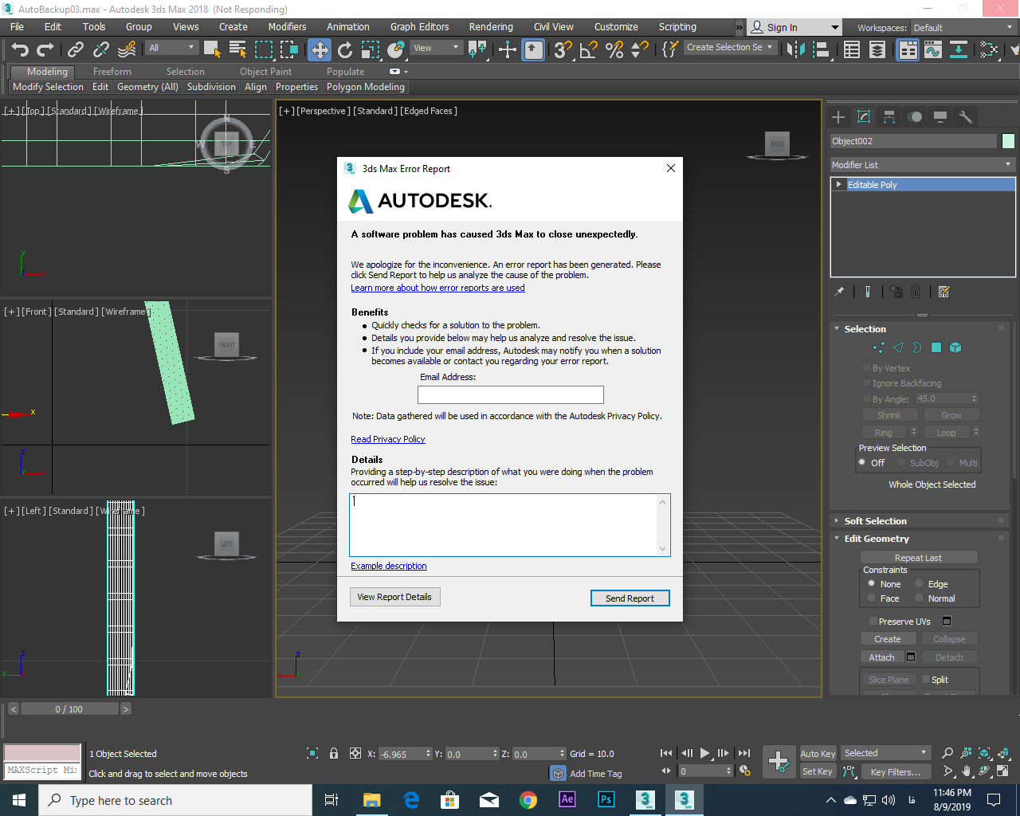The height and width of the screenshot is (816, 1020).
Task: Toggle the Split checkbox
Action: click(x=925, y=680)
